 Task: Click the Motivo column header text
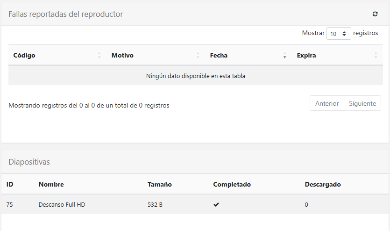tap(122, 55)
